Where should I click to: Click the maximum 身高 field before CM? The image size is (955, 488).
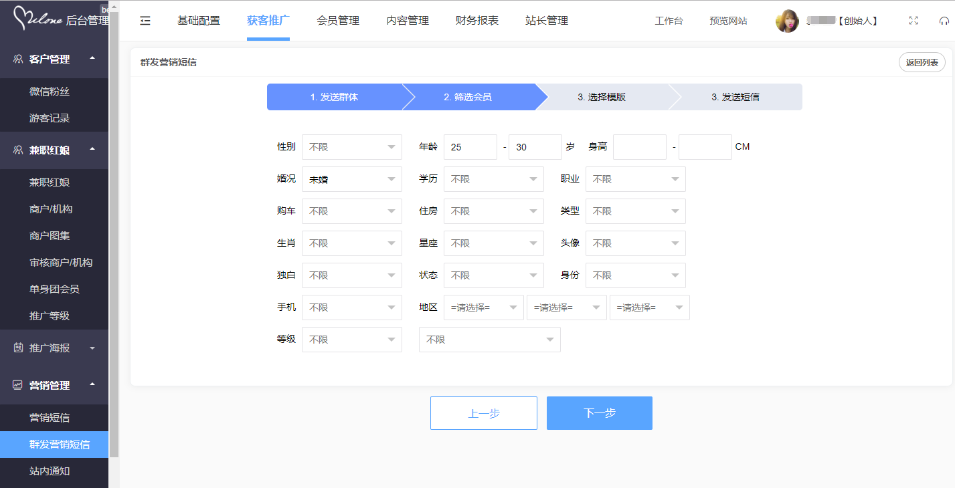pos(705,147)
